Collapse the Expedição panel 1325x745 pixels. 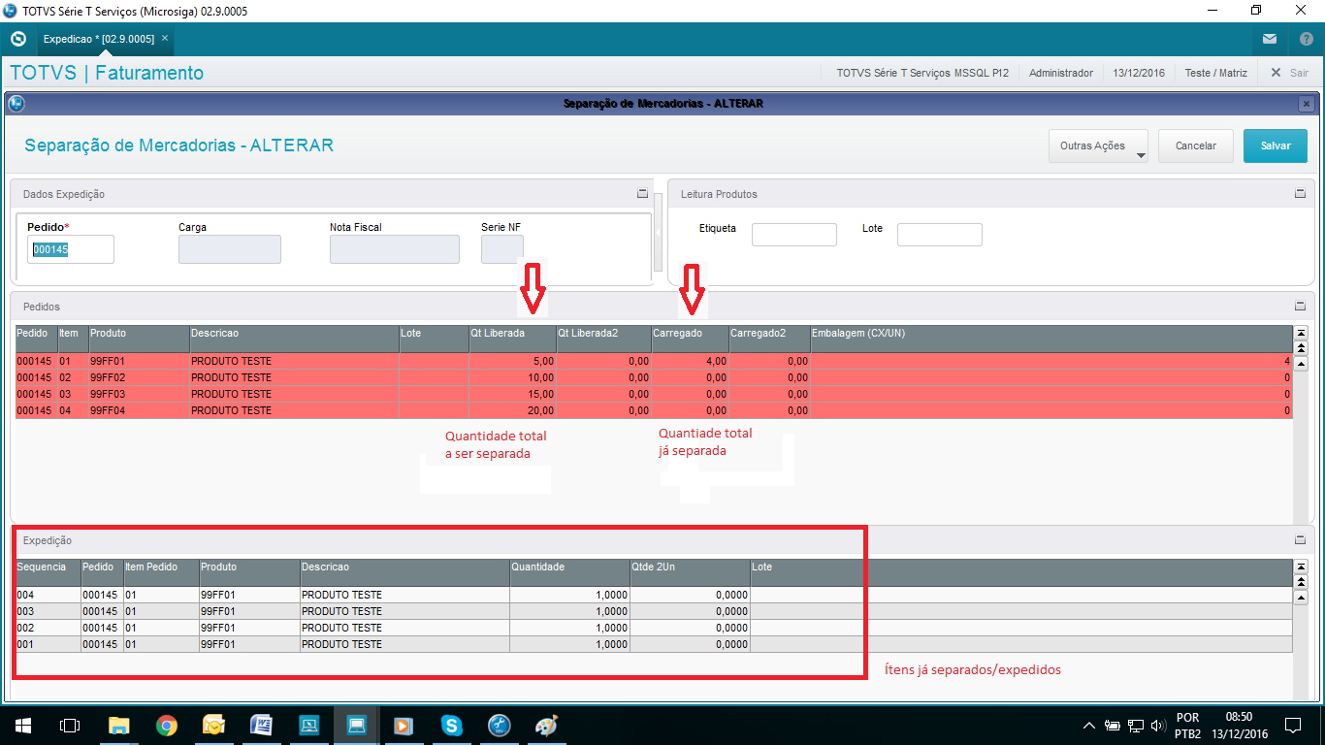(x=1300, y=540)
